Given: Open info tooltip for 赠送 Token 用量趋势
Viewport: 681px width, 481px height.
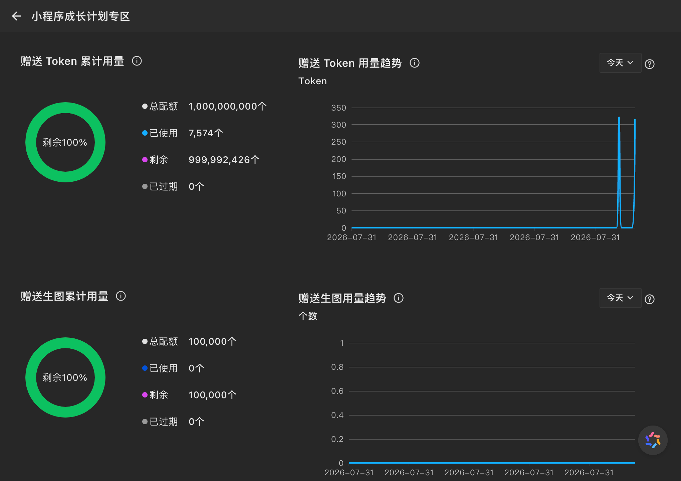Looking at the screenshot, I should tap(415, 63).
